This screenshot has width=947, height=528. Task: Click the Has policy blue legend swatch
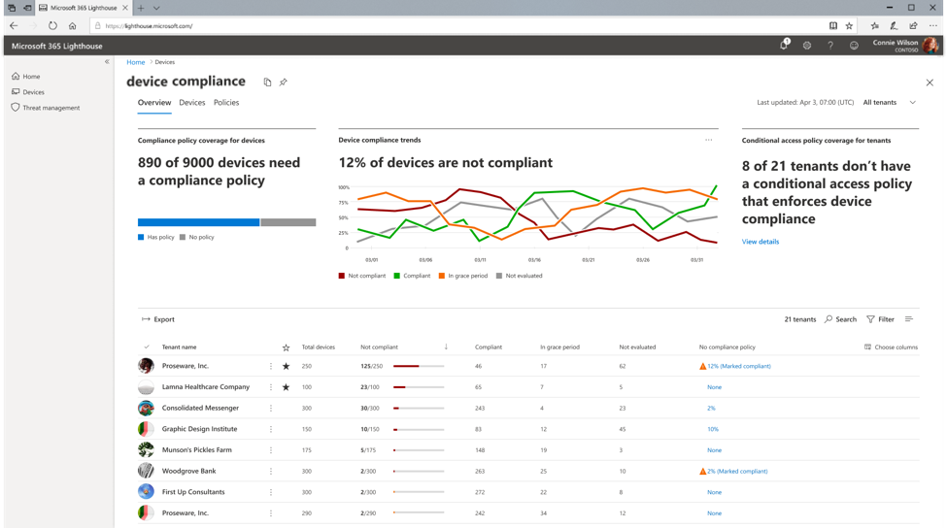click(141, 237)
